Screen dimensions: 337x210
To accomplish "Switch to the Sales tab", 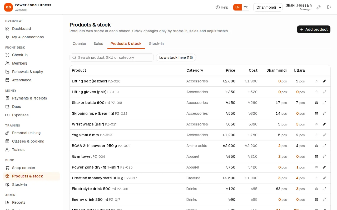I will (98, 44).
